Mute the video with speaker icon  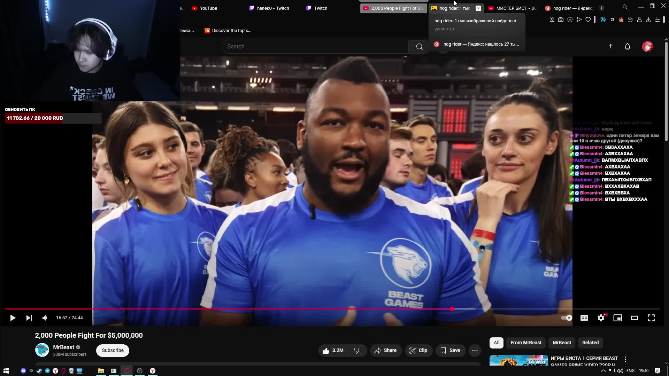tap(45, 318)
